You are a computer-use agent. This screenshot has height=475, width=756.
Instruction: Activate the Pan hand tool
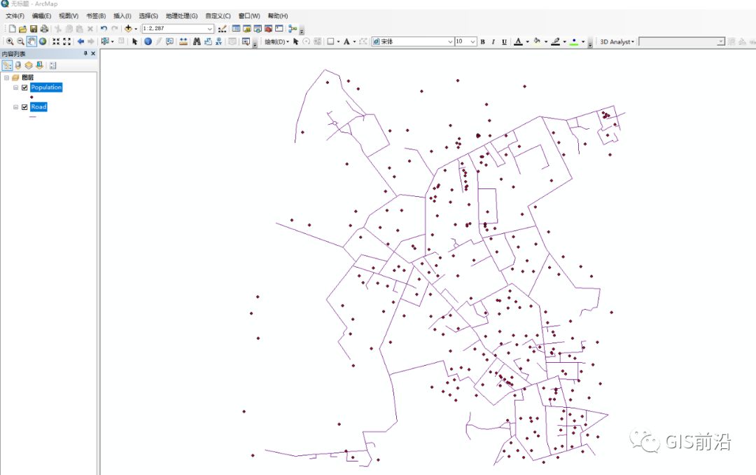(31, 41)
